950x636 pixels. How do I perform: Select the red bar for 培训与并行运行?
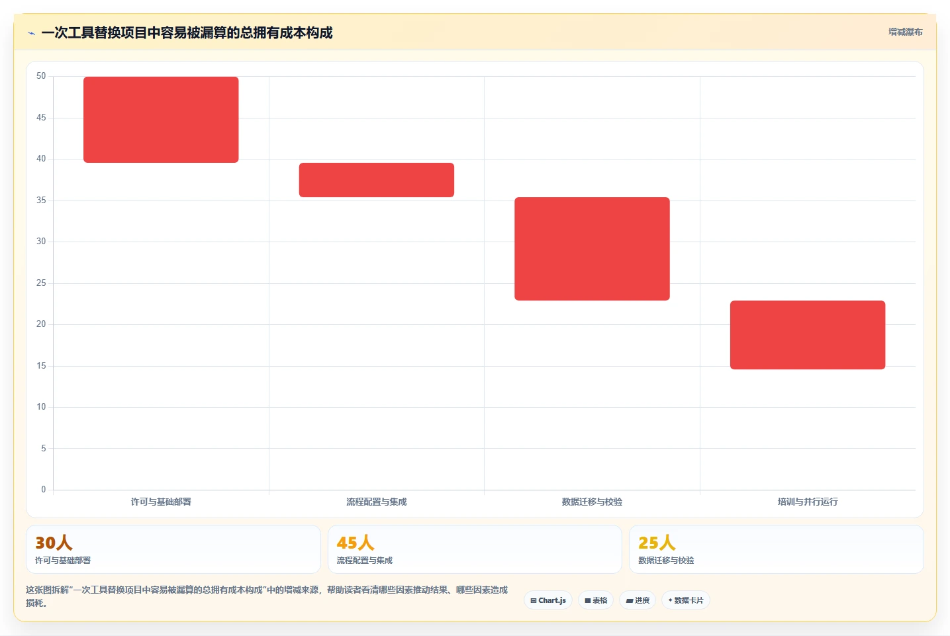tap(808, 335)
